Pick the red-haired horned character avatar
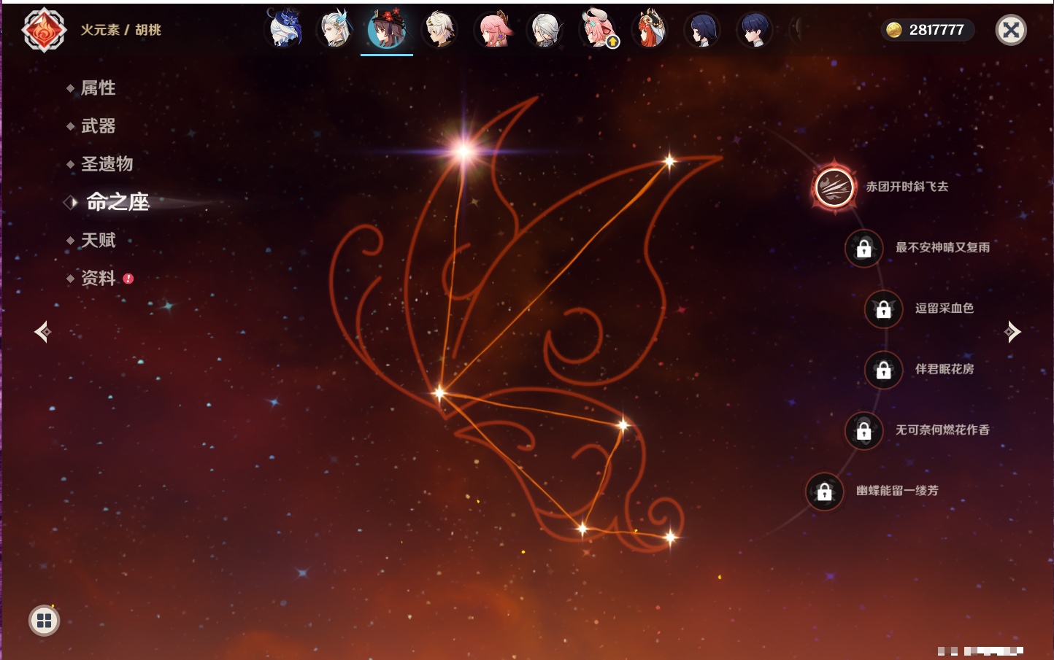Viewport: 1054px width, 660px height. pyautogui.click(x=650, y=30)
